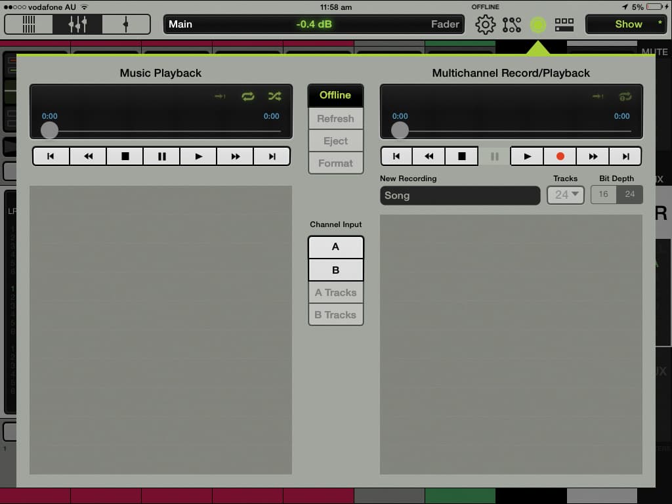Fast forward in Music Playback

point(236,156)
